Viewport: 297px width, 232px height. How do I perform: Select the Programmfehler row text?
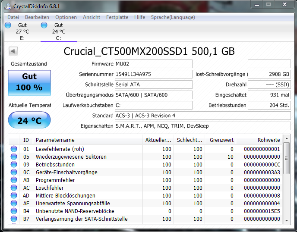pos(55,180)
